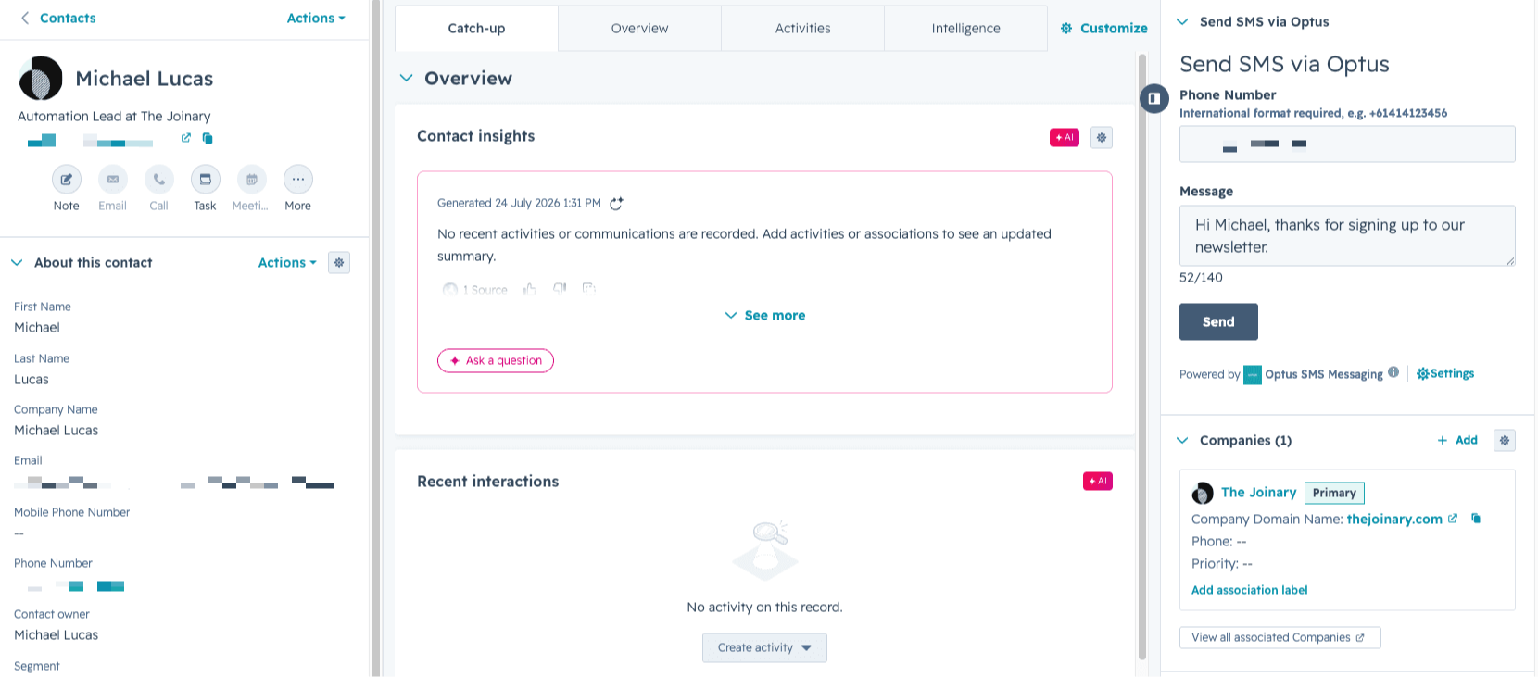Open Contact insights settings gear
The image size is (1538, 677).
point(1101,137)
